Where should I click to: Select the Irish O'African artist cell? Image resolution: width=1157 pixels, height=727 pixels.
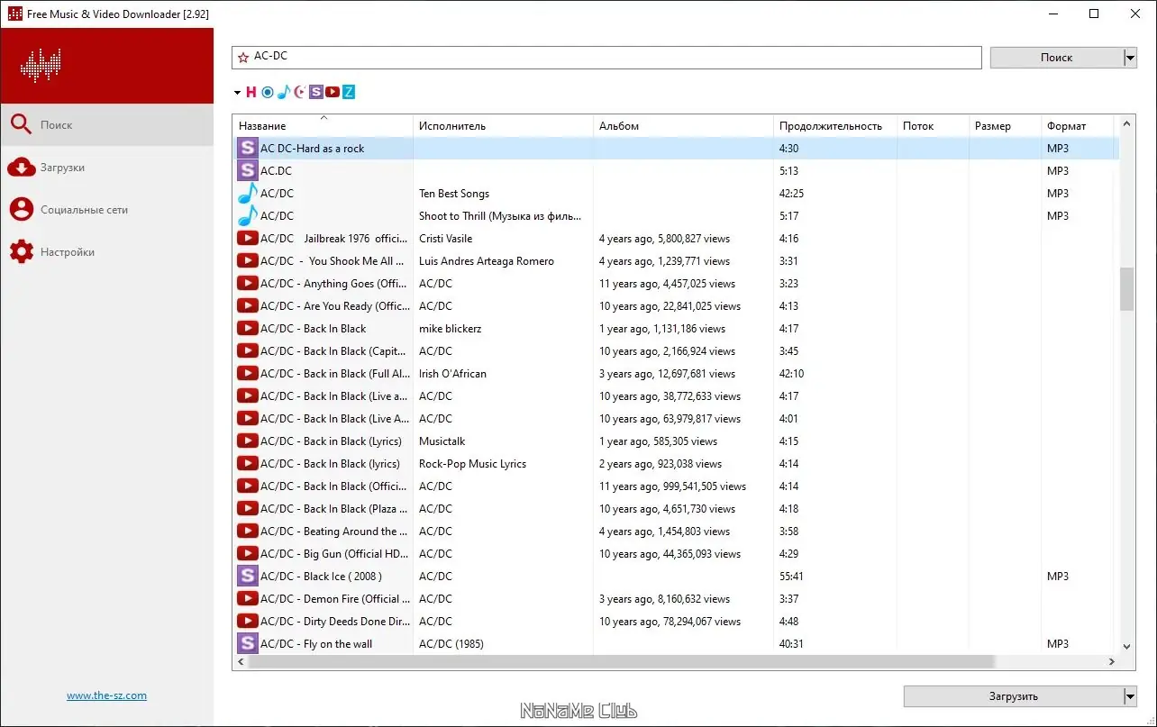click(x=452, y=373)
